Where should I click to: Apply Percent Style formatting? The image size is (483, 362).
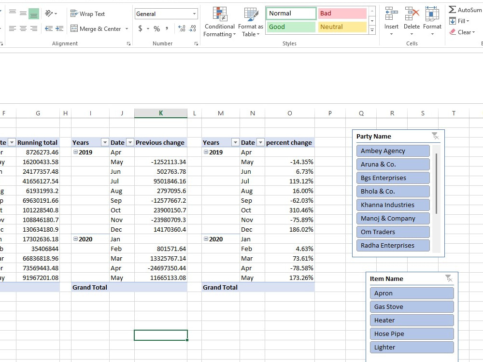click(157, 28)
